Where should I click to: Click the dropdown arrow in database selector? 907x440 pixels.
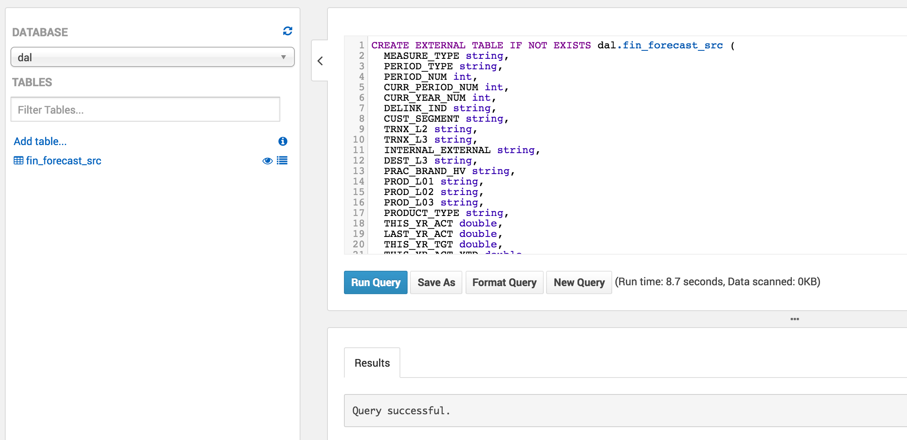pos(284,57)
